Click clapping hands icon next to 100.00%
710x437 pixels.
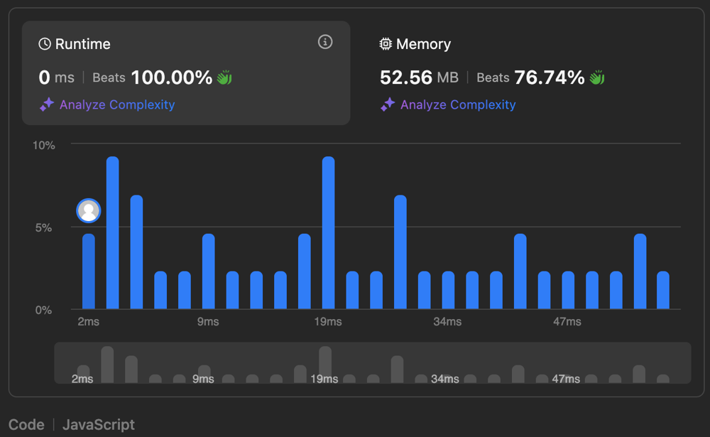(x=225, y=77)
